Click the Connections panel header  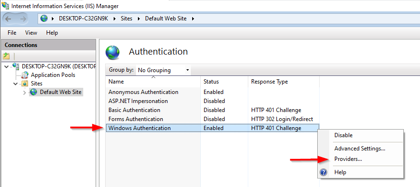(49, 45)
